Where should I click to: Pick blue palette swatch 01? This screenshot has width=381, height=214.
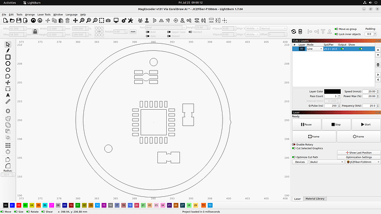[12, 205]
